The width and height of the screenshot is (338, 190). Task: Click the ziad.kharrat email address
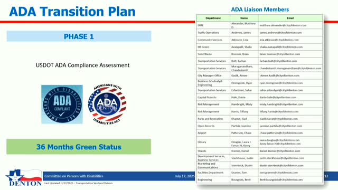coord(279,119)
